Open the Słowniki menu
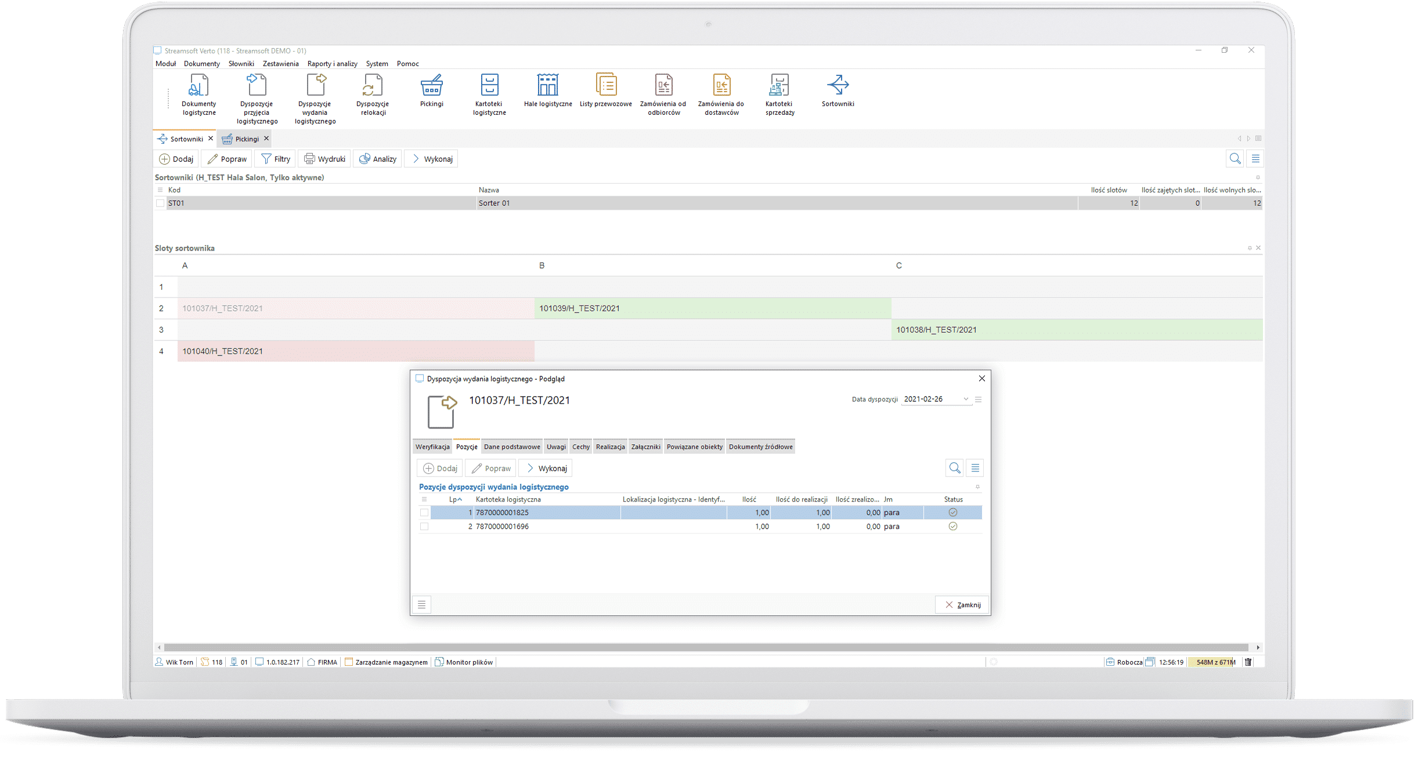 click(x=241, y=64)
